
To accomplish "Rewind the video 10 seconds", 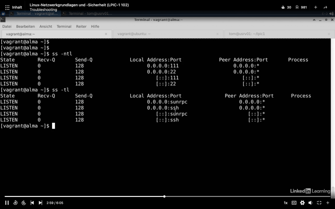I will click(x=15, y=203).
